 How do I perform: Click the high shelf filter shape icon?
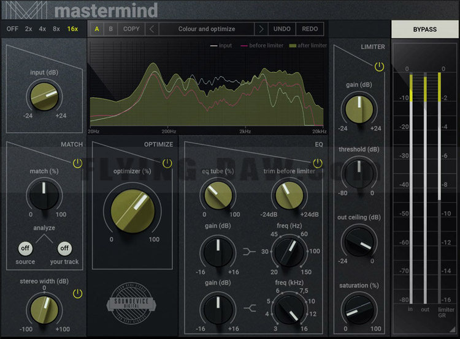tap(250, 308)
